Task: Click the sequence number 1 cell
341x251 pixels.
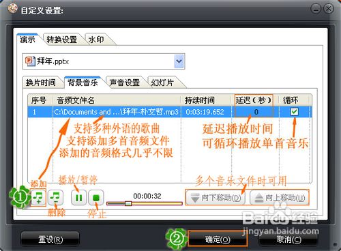Action: tap(40, 112)
